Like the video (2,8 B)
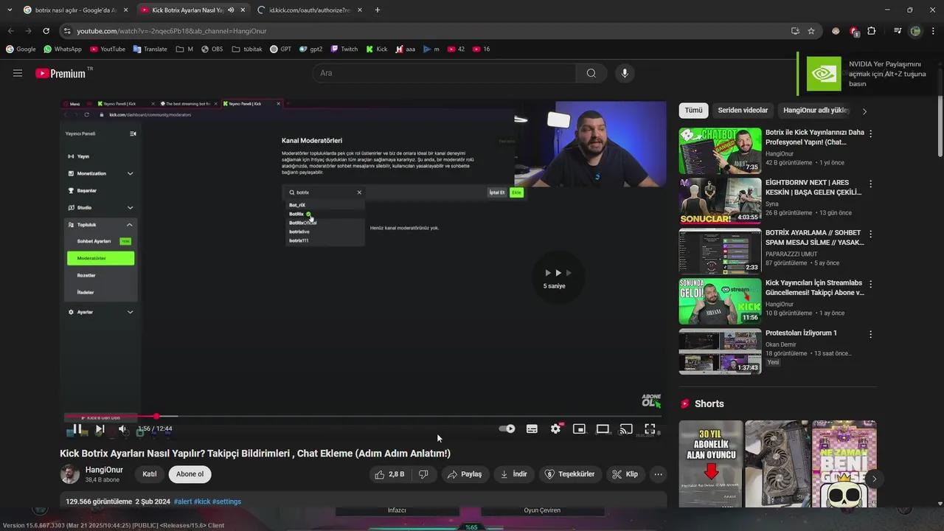This screenshot has width=944, height=531. pyautogui.click(x=389, y=474)
